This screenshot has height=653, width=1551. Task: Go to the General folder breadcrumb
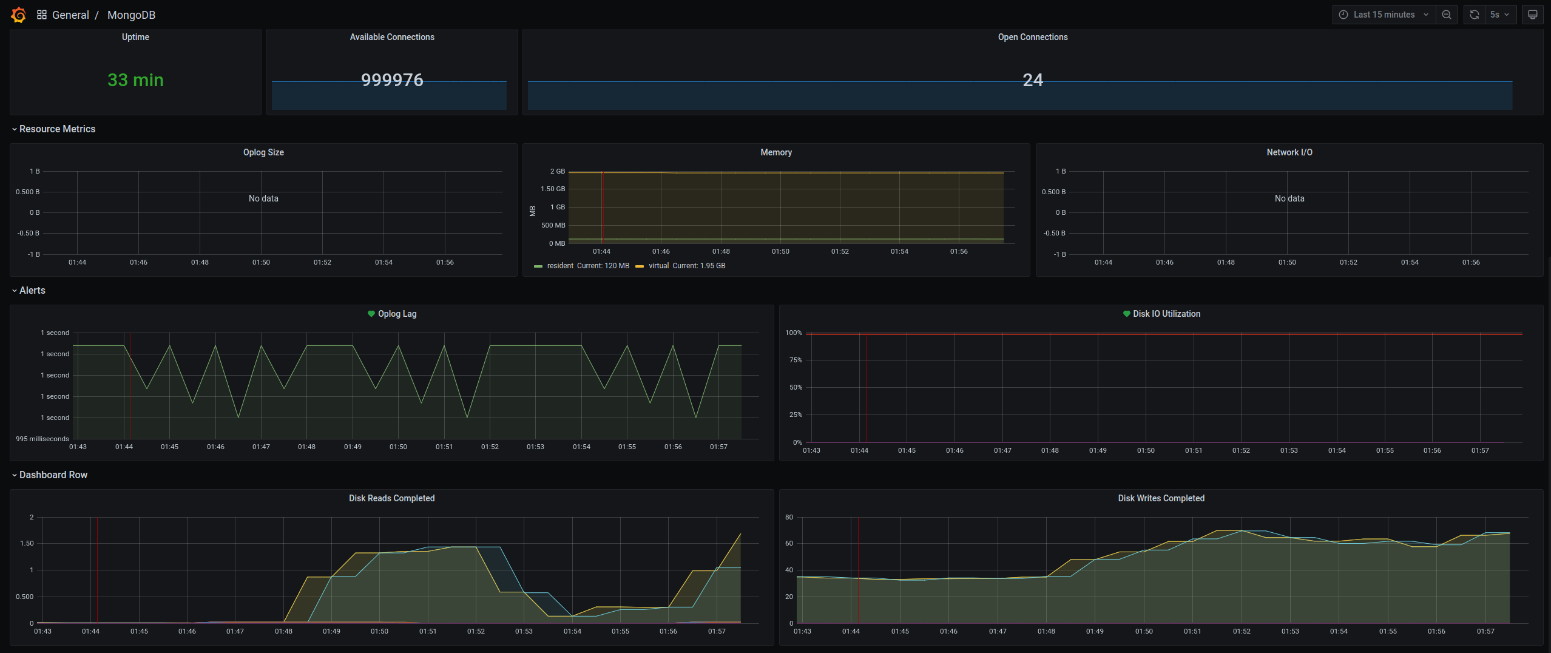coord(70,15)
